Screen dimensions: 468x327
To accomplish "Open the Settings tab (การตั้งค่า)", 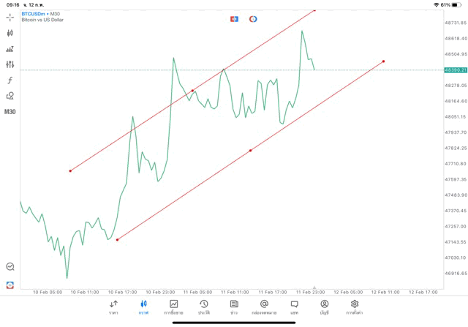I will (x=355, y=307).
